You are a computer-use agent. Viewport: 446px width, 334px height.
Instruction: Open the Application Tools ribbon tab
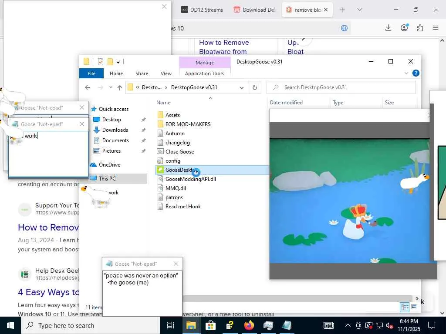(x=204, y=73)
